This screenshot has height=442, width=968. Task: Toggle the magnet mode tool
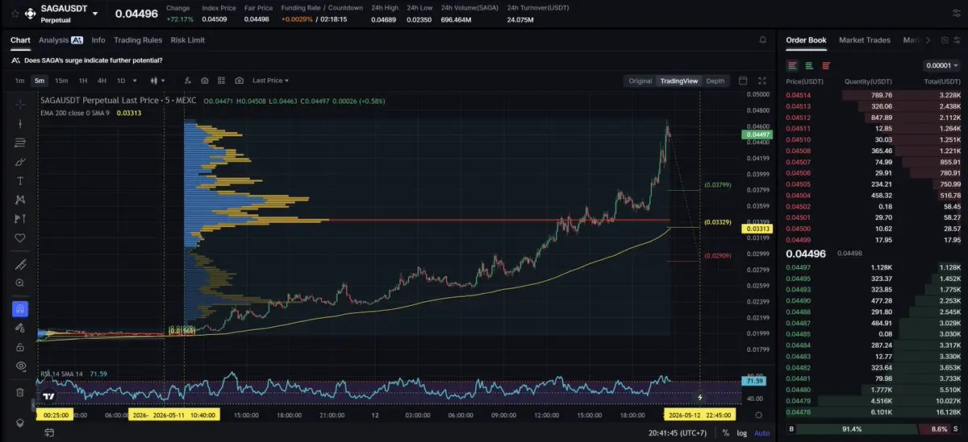(x=20, y=308)
